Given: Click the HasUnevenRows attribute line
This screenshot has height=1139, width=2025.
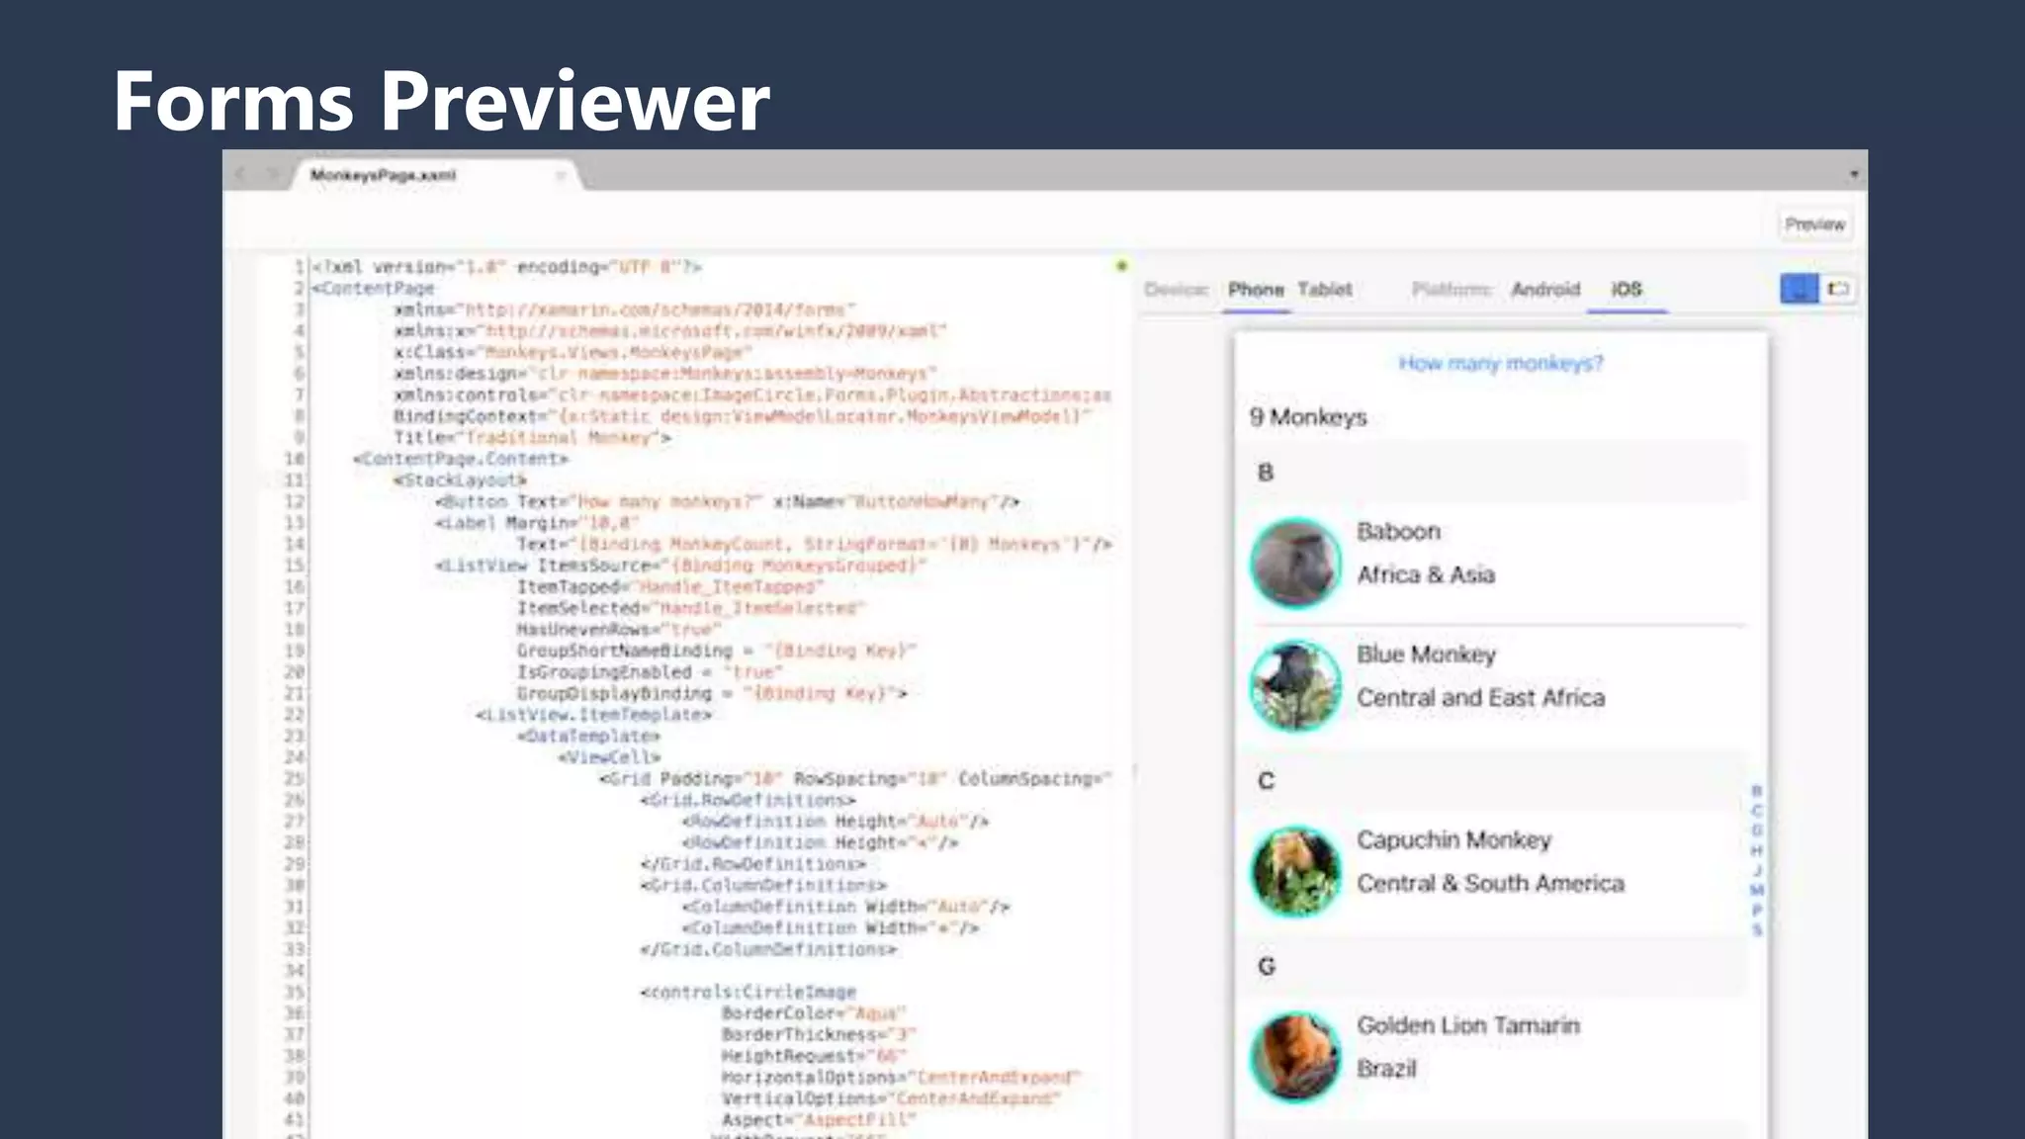Looking at the screenshot, I should click(619, 630).
